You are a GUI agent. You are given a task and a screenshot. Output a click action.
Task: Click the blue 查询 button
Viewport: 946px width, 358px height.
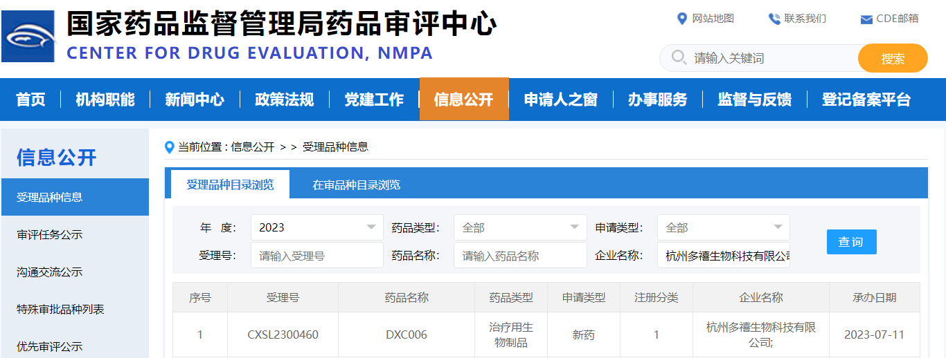[x=851, y=242]
